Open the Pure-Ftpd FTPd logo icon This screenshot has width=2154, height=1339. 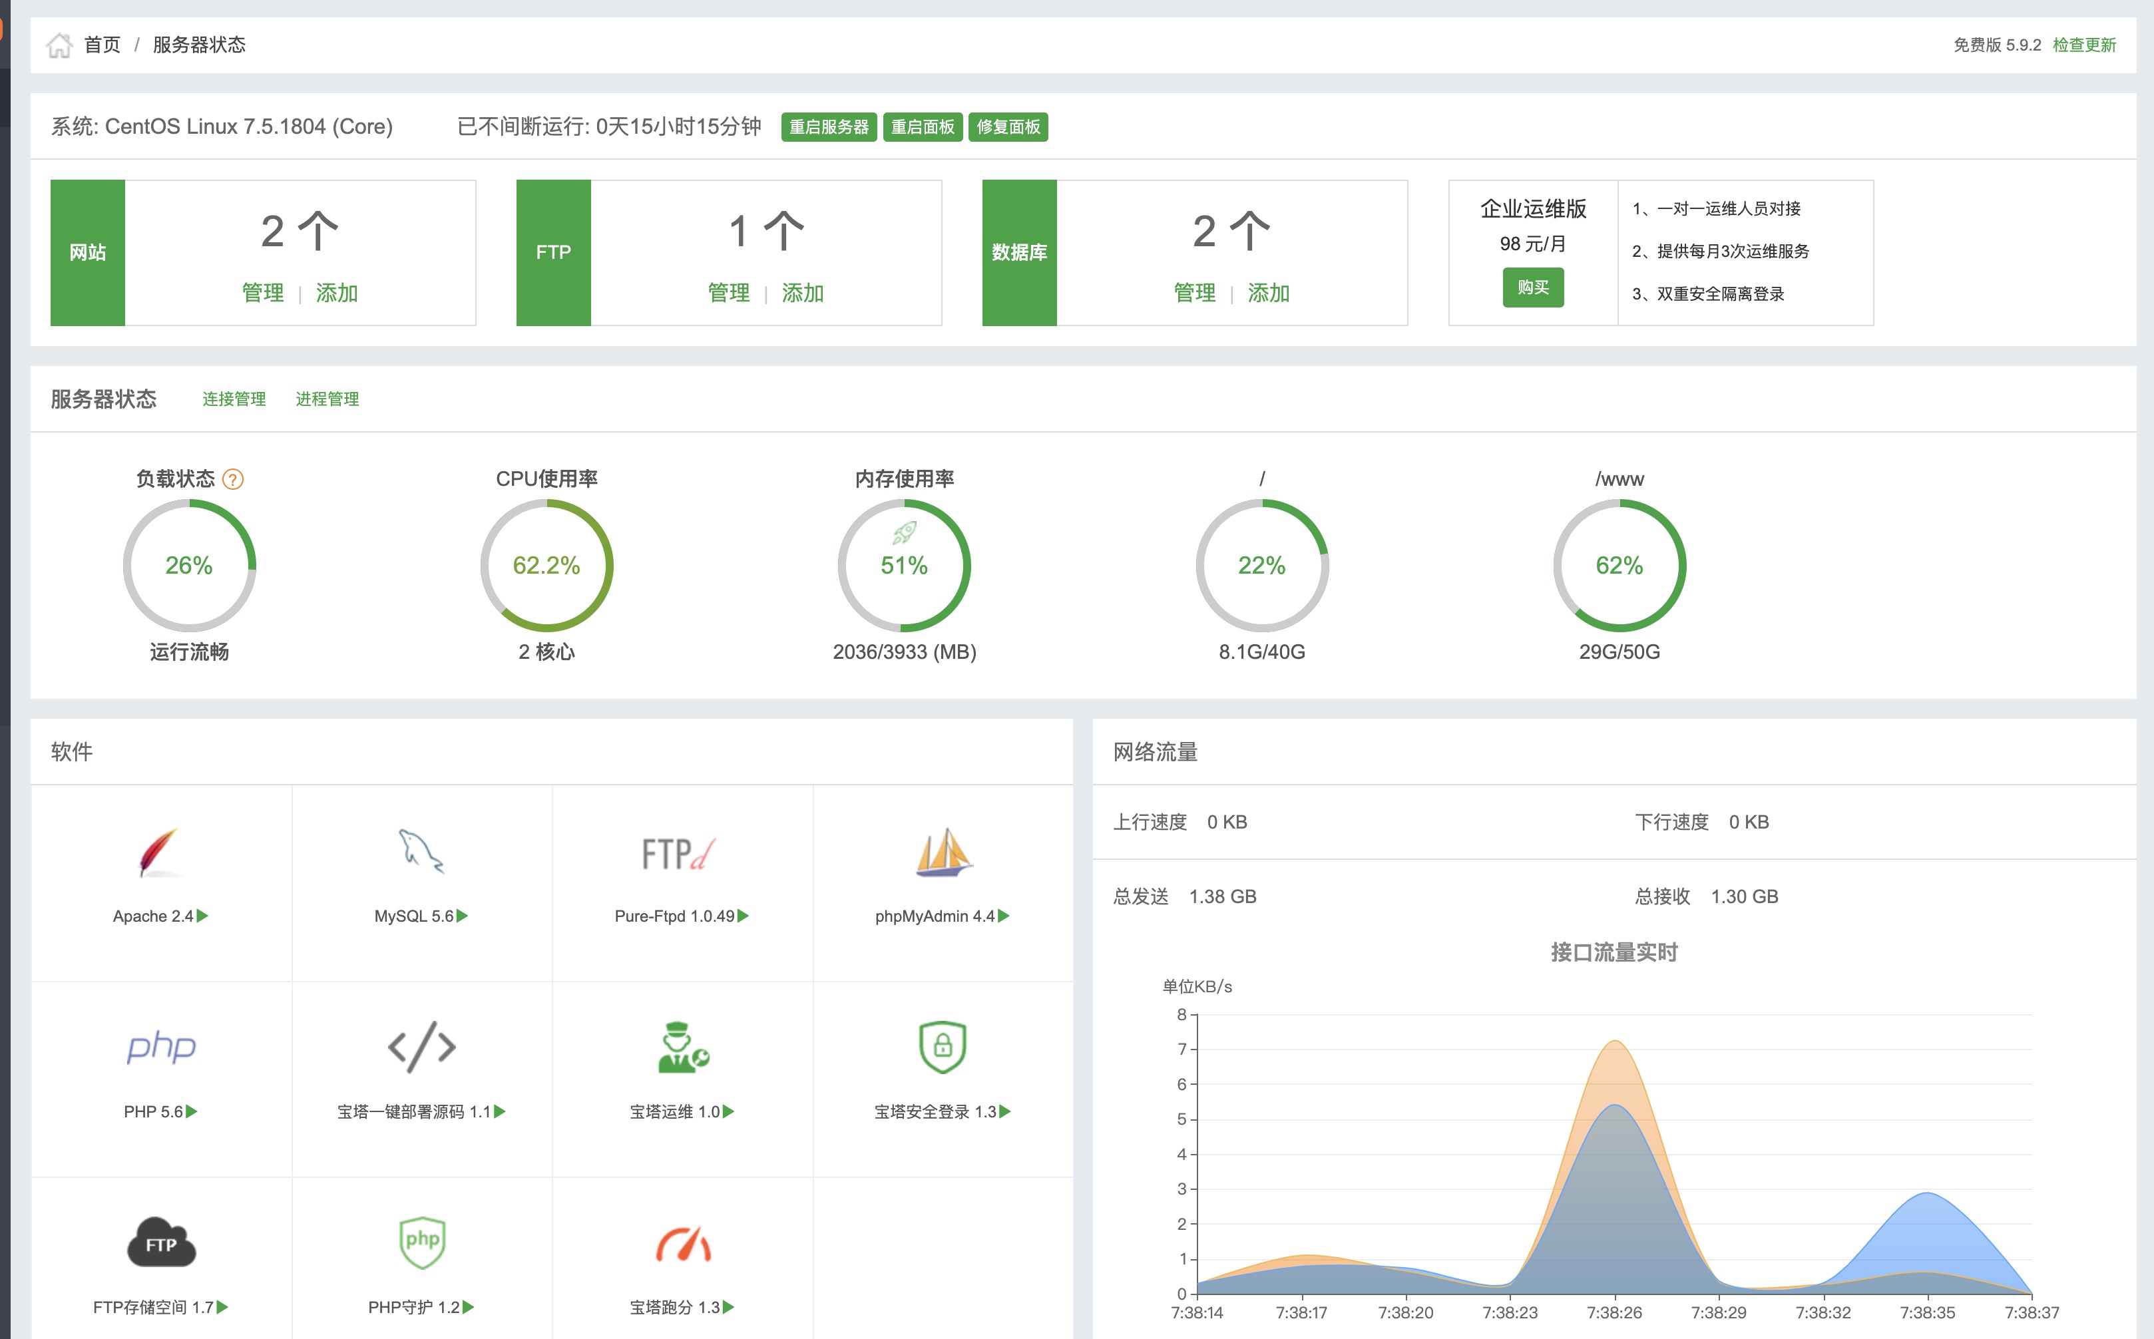pos(680,854)
